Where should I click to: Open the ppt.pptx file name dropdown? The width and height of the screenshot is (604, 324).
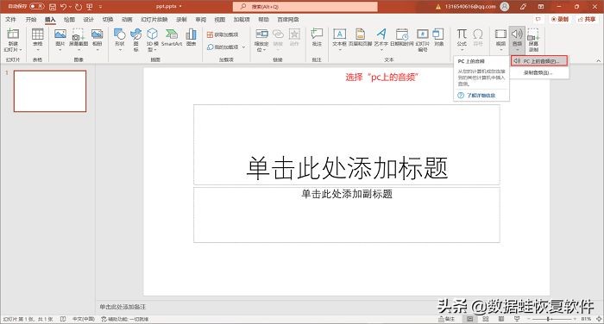coord(169,7)
